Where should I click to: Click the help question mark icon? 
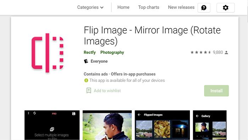(x=204, y=7)
